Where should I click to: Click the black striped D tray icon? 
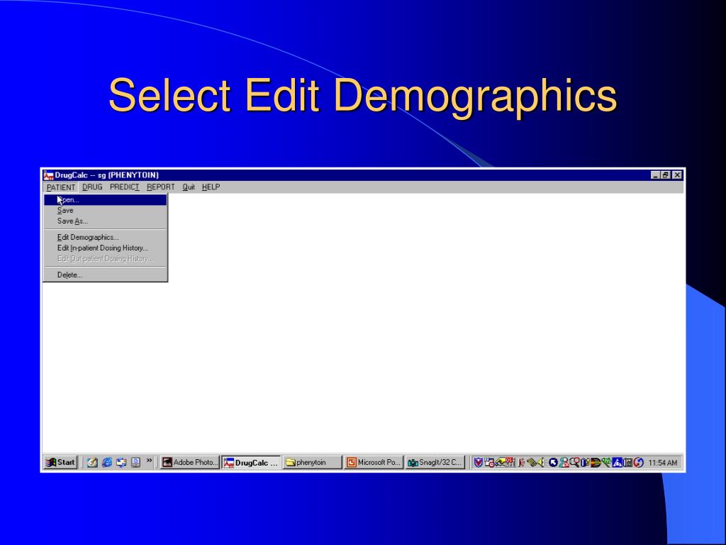[596, 462]
